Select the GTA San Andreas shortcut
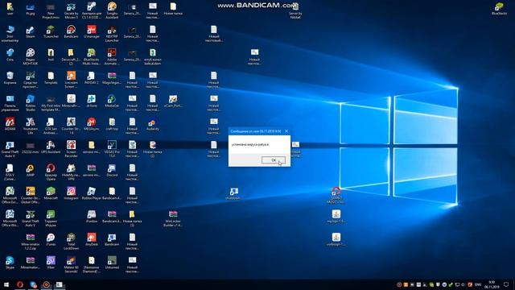The image size is (515, 290). point(51,126)
